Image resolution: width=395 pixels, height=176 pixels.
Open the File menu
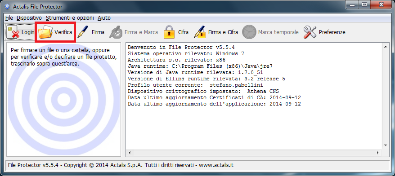9,18
